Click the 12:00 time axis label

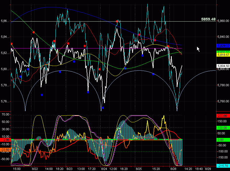(113, 169)
